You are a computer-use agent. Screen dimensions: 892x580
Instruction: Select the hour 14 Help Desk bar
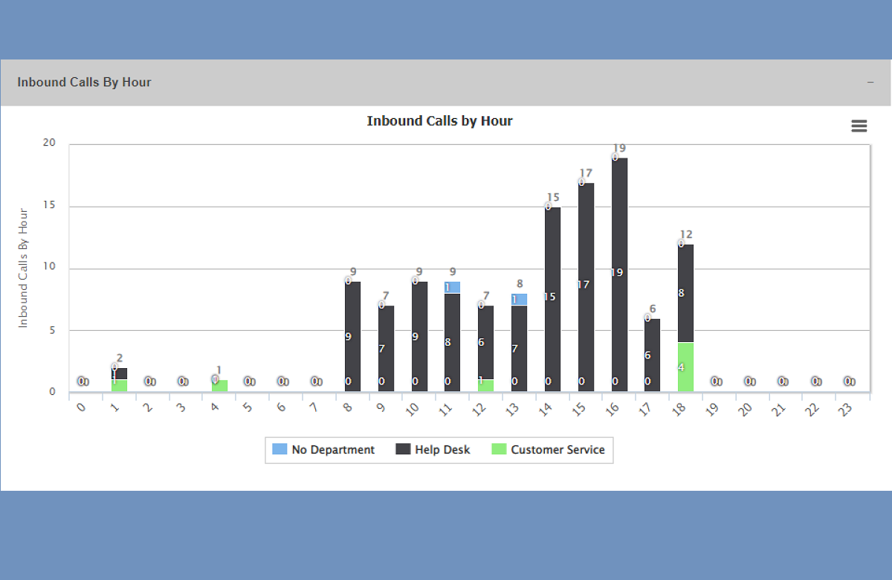(x=552, y=299)
